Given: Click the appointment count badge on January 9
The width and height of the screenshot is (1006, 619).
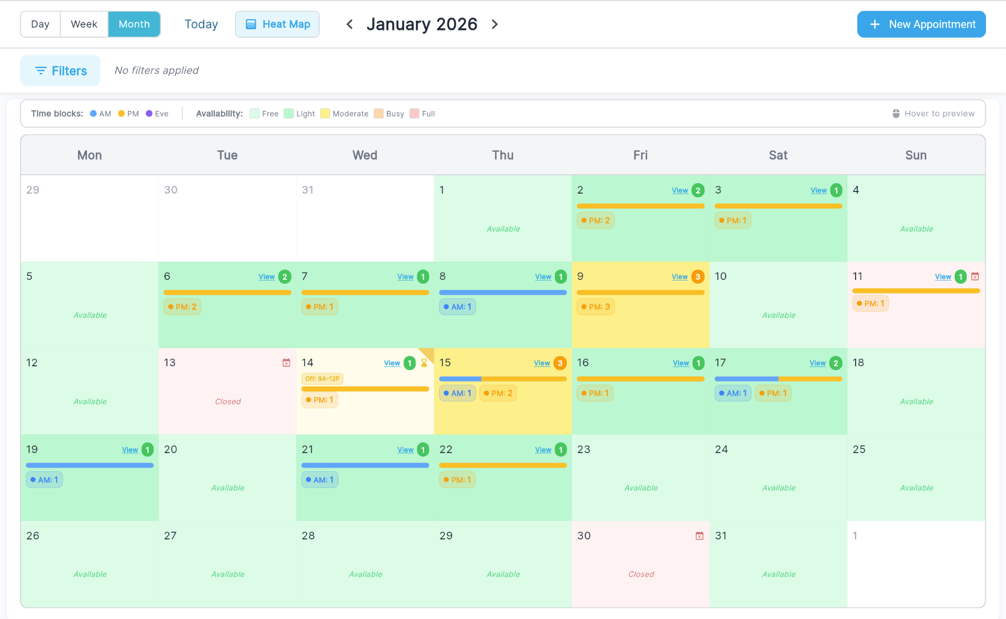Looking at the screenshot, I should 697,277.
